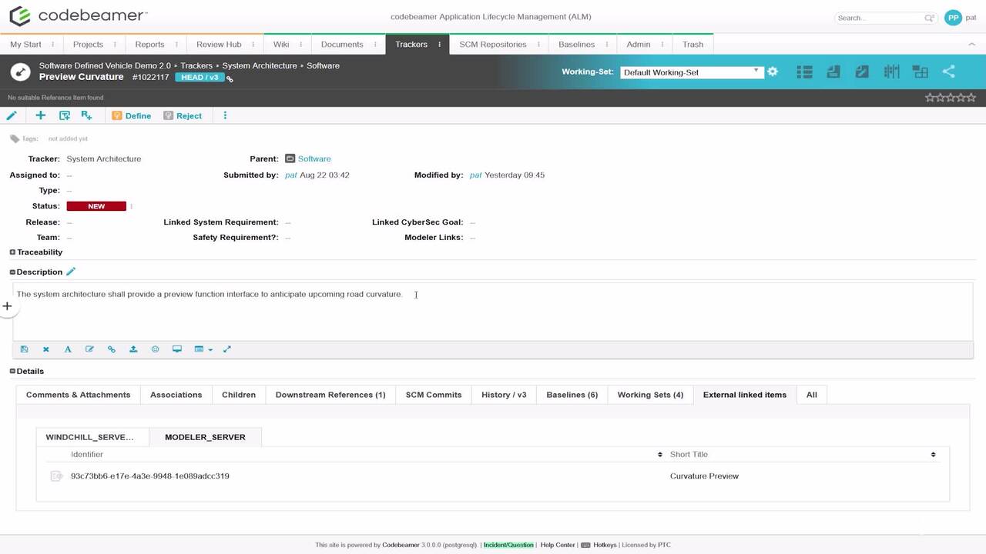
Task: Open the more actions three-dot menu
Action: coord(225,115)
